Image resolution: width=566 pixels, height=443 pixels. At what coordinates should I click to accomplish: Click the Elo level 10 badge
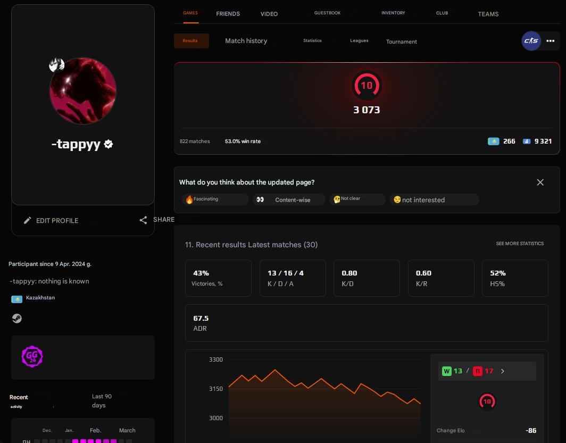pos(367,85)
